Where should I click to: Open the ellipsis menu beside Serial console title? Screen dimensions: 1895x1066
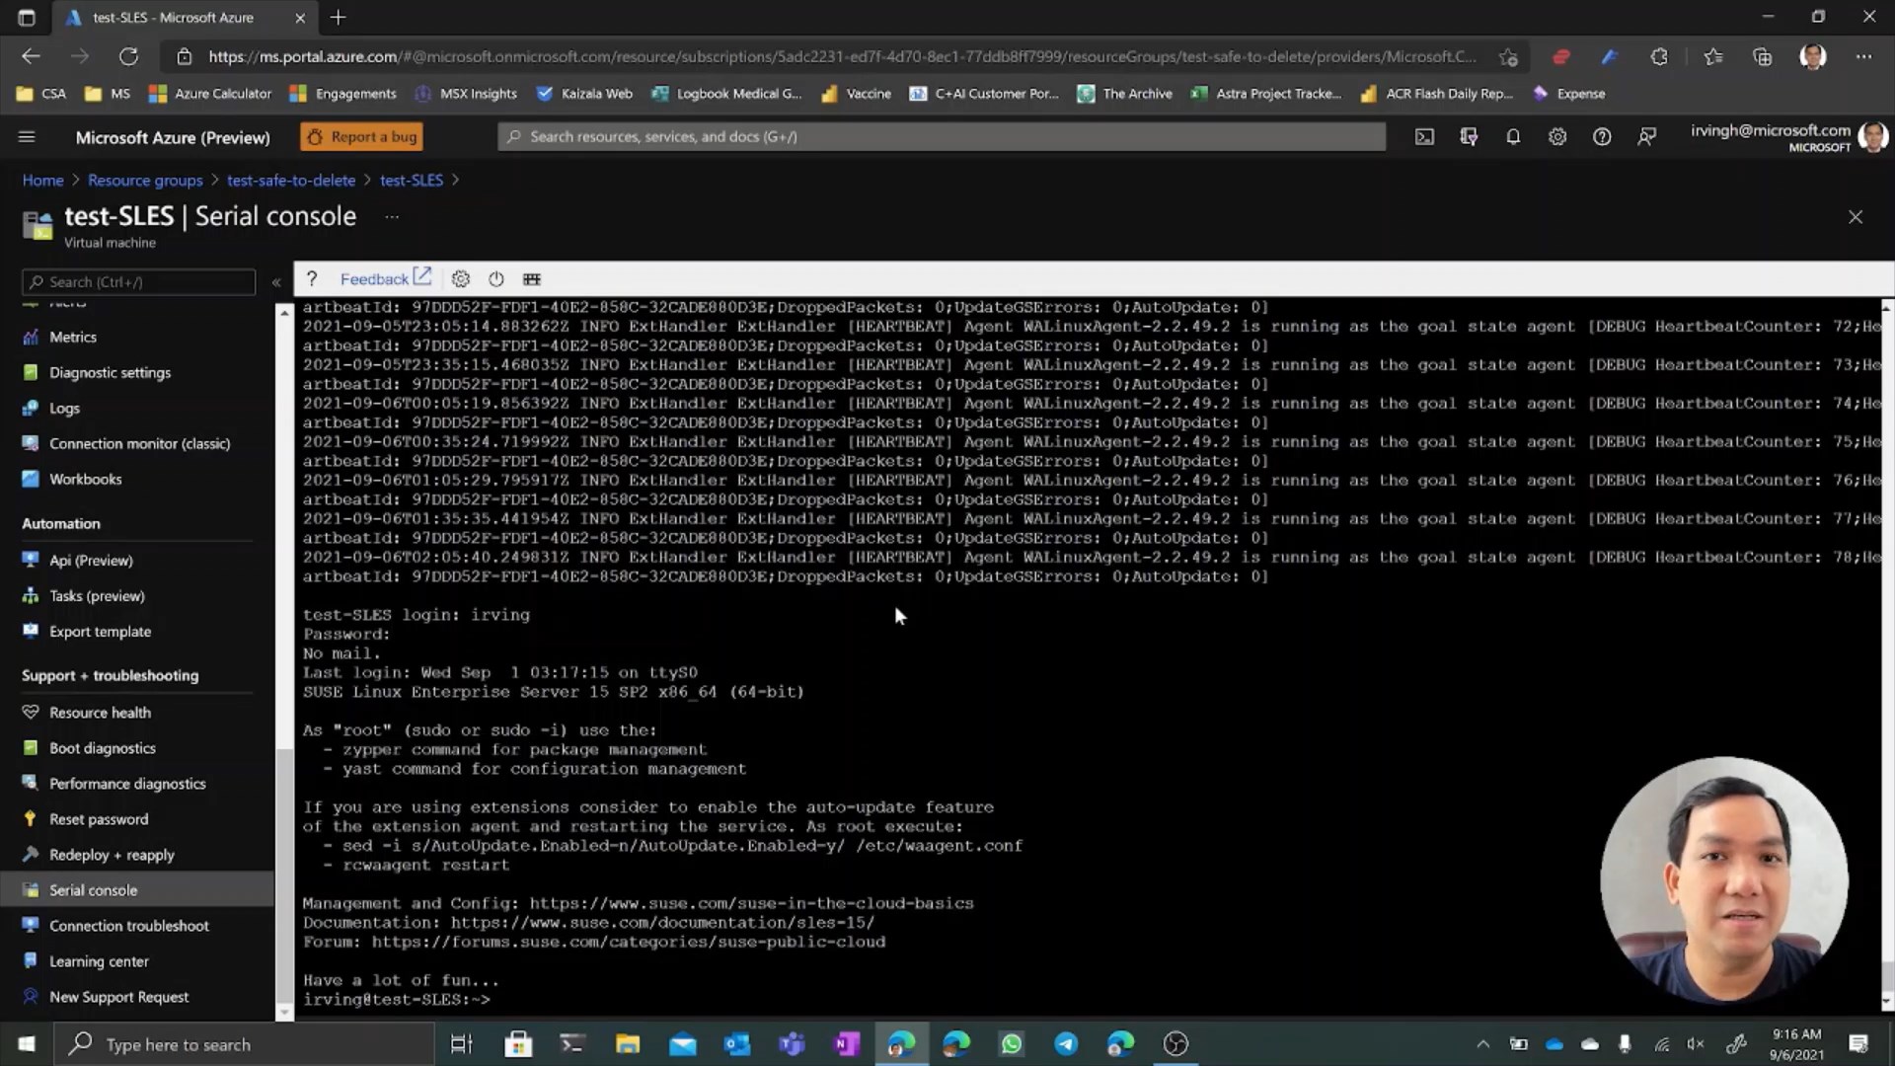(392, 216)
